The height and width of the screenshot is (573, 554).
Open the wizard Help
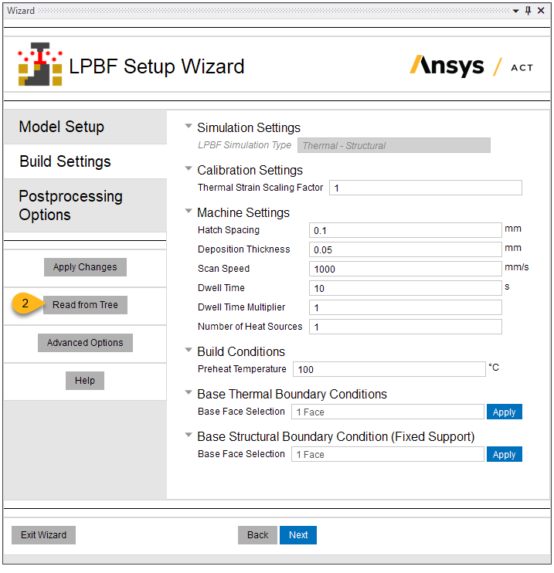pyautogui.click(x=85, y=381)
